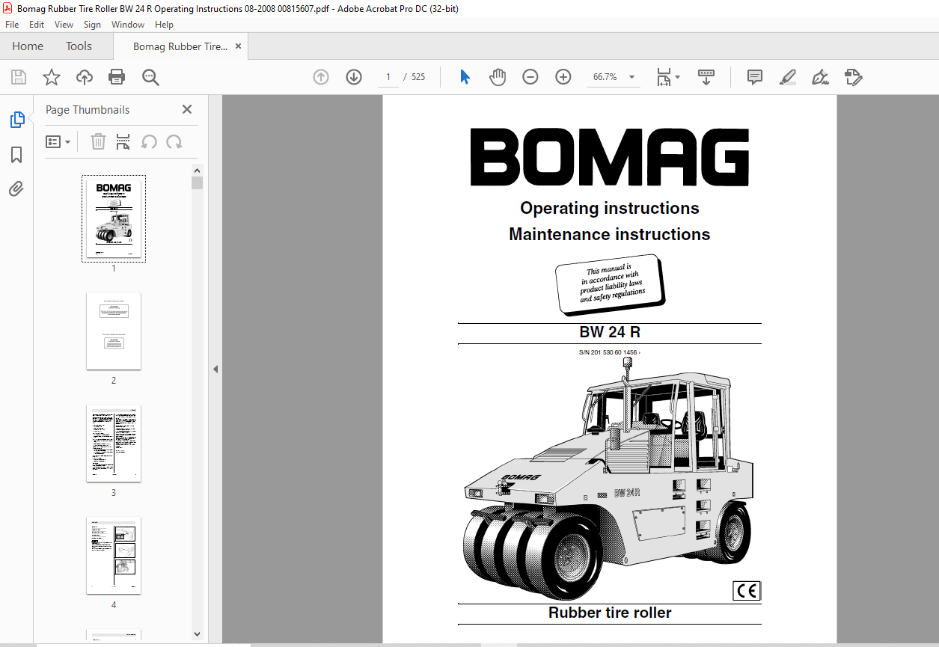Image resolution: width=939 pixels, height=647 pixels.
Task: Open the Help menu
Action: (164, 25)
